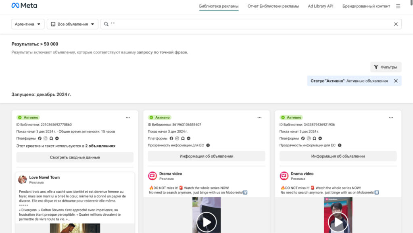Focus the ad search input field
413x233 pixels.
pyautogui.click(x=251, y=24)
